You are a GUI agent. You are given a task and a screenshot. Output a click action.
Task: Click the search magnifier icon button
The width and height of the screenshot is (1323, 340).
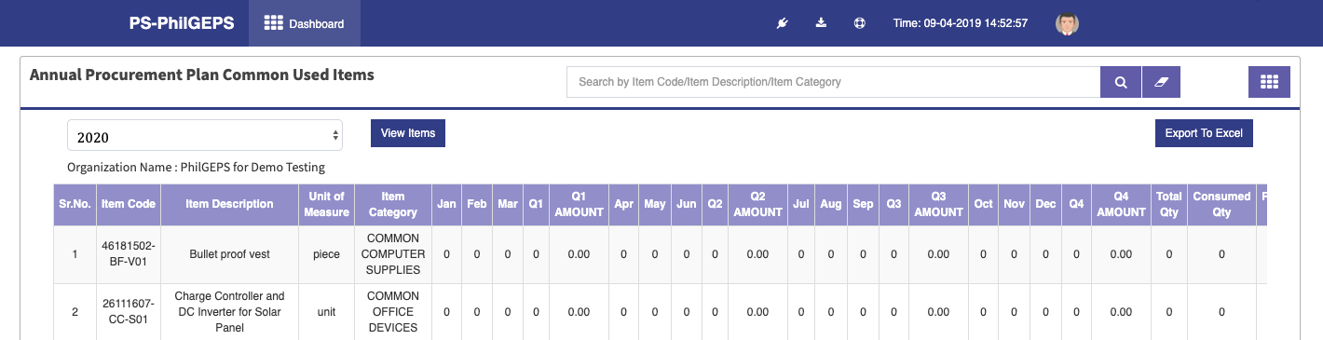click(x=1121, y=82)
